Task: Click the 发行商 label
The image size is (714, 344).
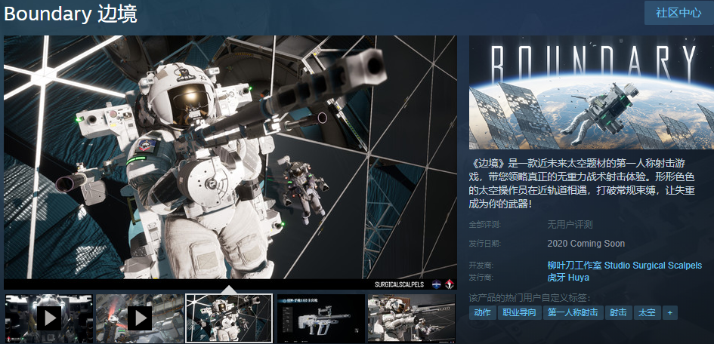Action: coord(481,277)
